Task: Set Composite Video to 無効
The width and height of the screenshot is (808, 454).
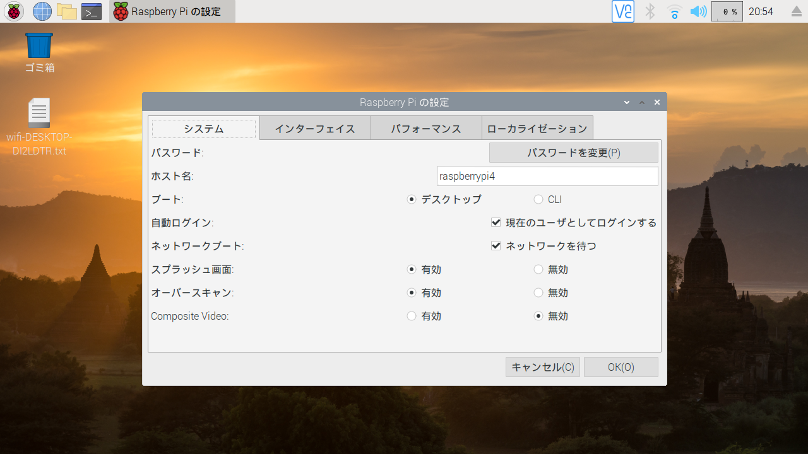Action: tap(551, 316)
